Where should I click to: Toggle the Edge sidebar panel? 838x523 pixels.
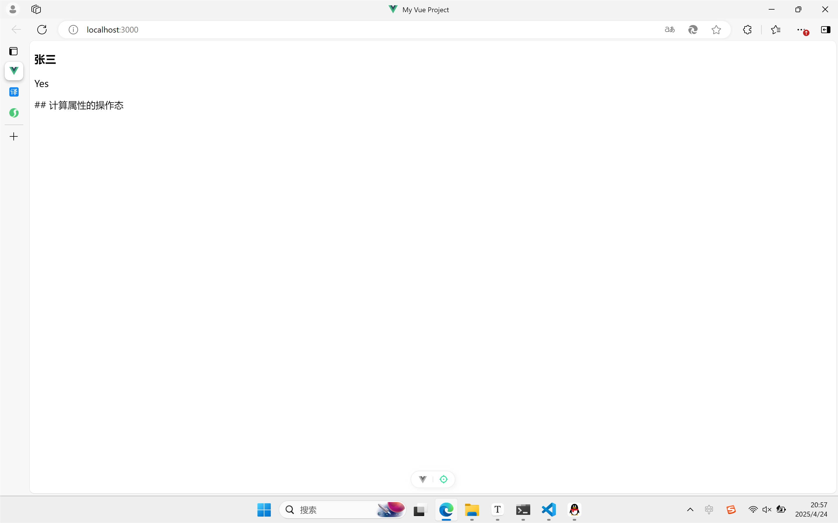[x=825, y=30]
